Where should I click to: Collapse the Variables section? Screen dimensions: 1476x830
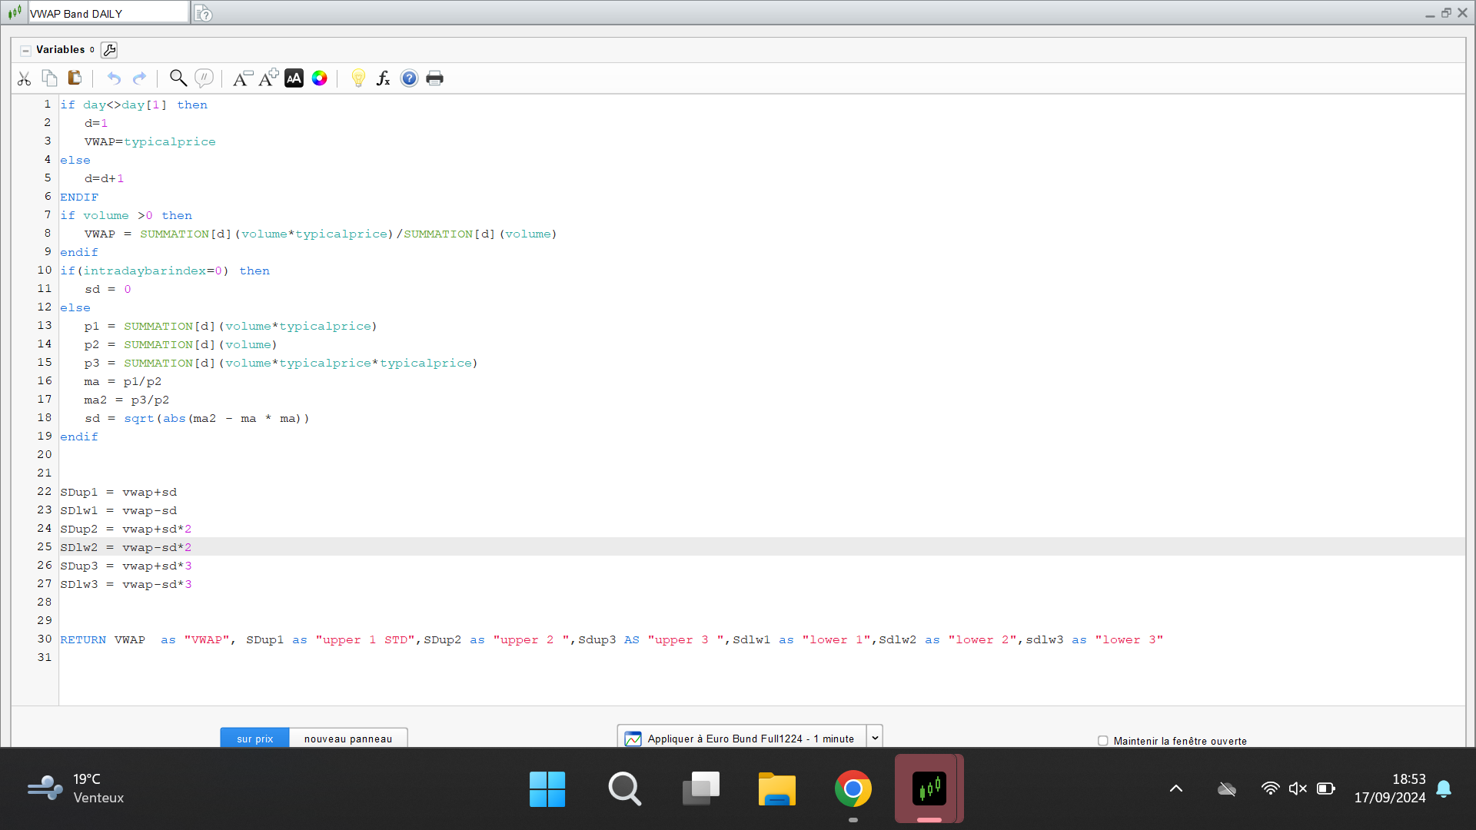25,50
